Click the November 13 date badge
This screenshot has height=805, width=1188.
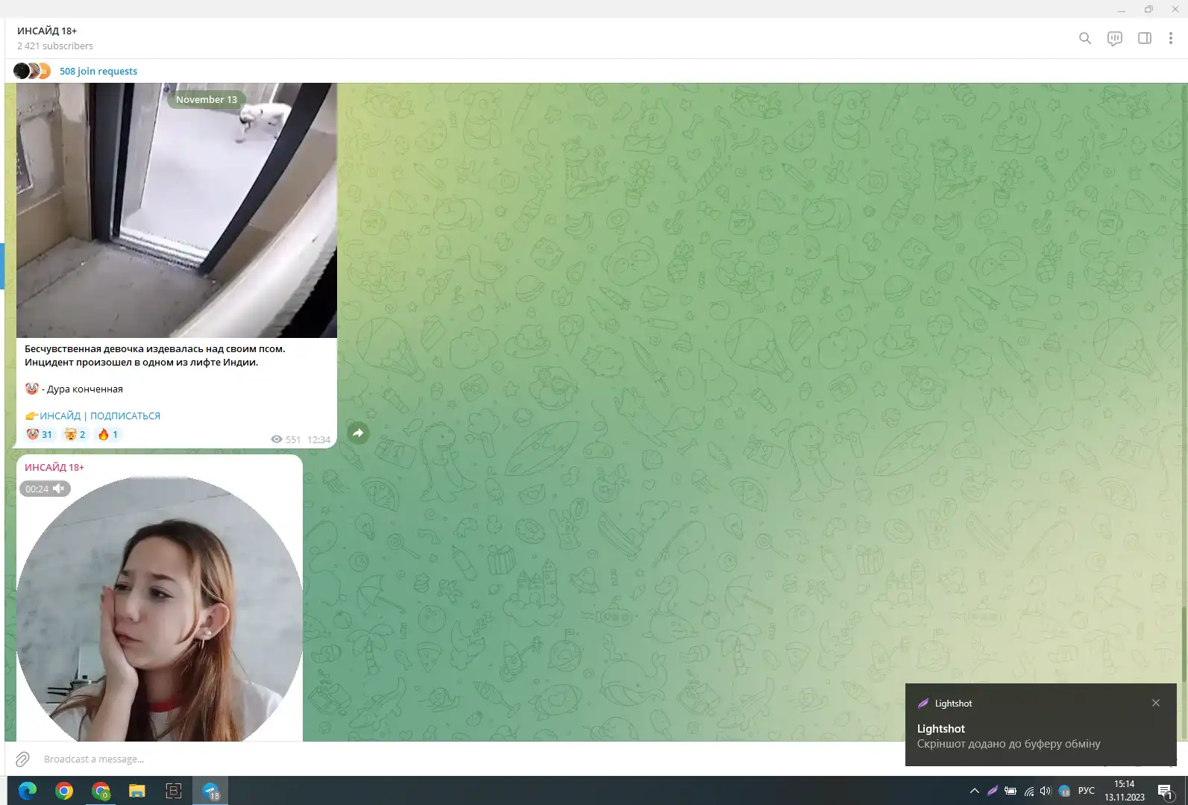coord(207,99)
